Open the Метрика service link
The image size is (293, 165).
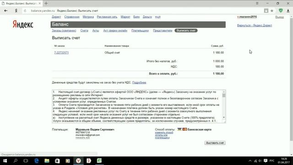pyautogui.click(x=88, y=17)
